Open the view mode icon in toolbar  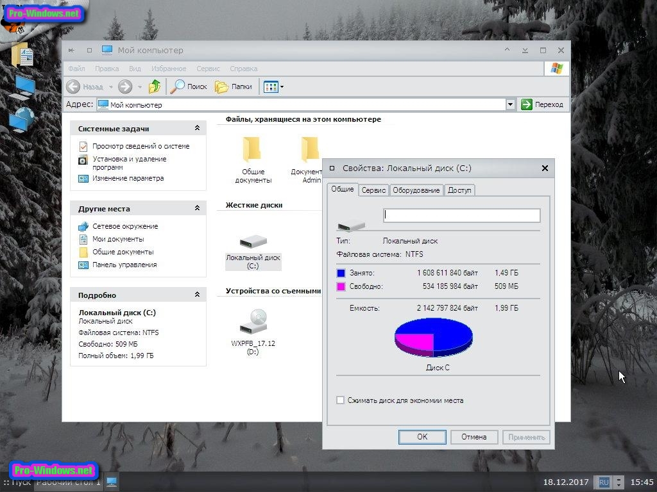(x=271, y=87)
